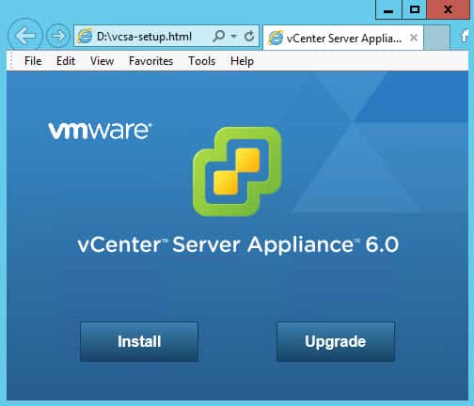Open the Favorites menu
This screenshot has height=406, width=474.
click(150, 61)
